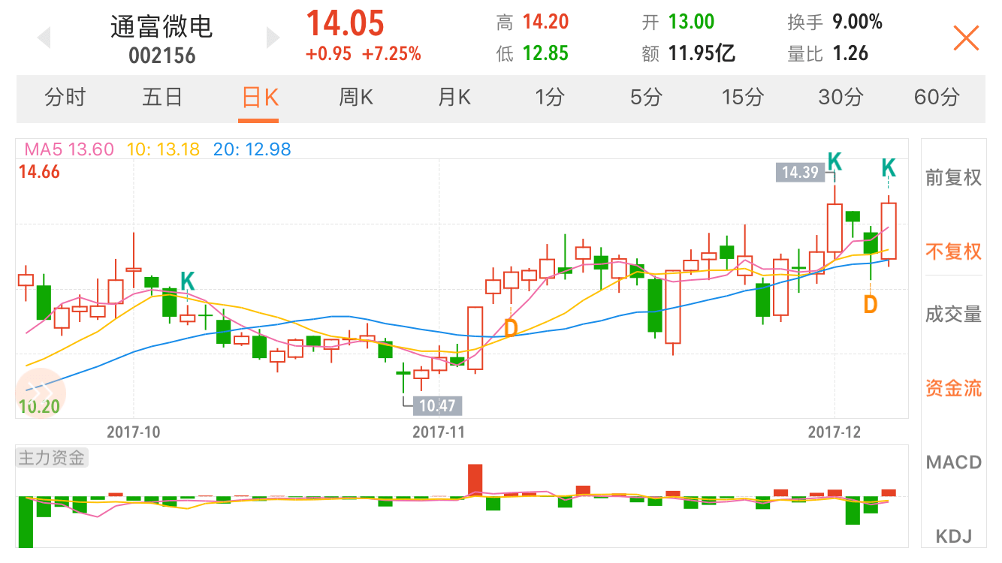Image resolution: width=1002 pixels, height=563 pixels.
Task: Click the 2017-10 date label
Action: click(x=134, y=432)
